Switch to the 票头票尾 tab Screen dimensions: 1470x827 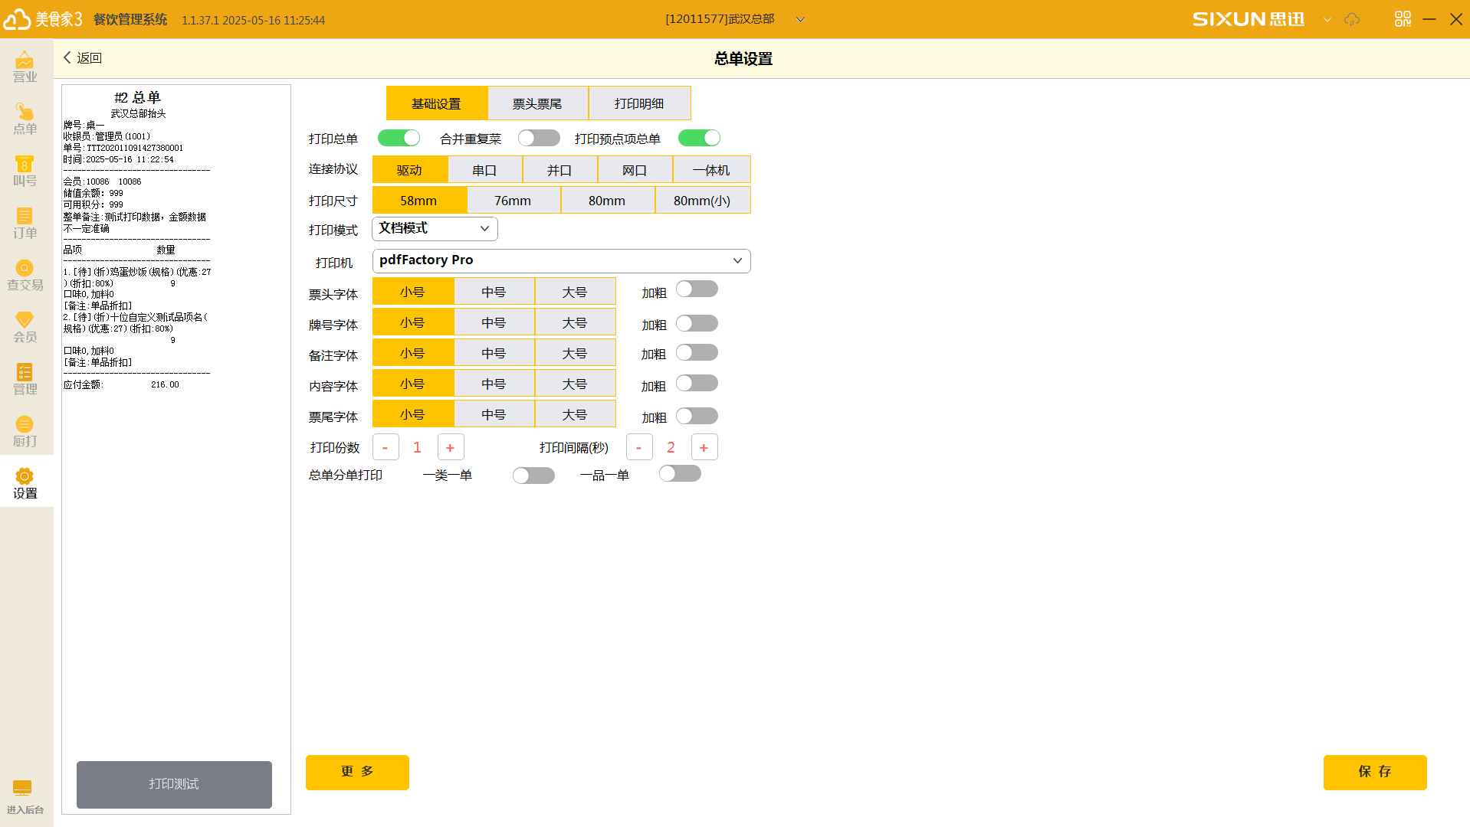pos(537,103)
